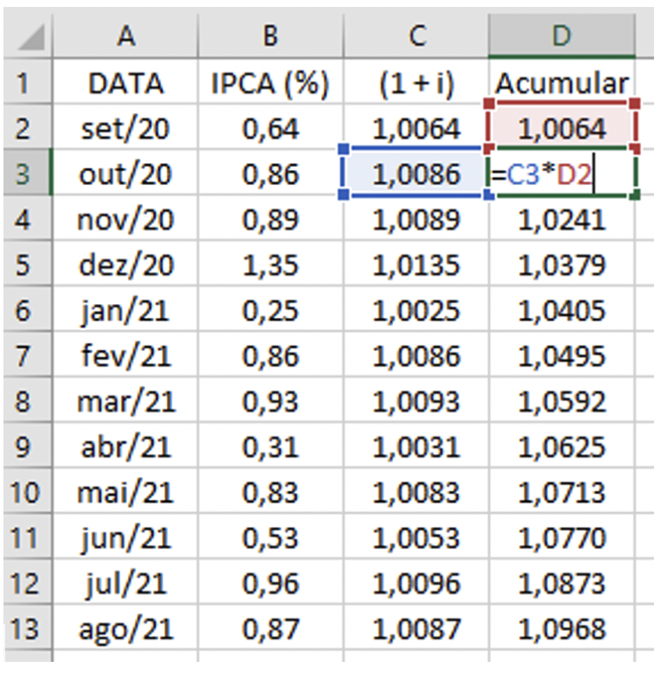The height and width of the screenshot is (674, 667).
Task: Click IPCA value 0,96
Action: pyautogui.click(x=271, y=583)
